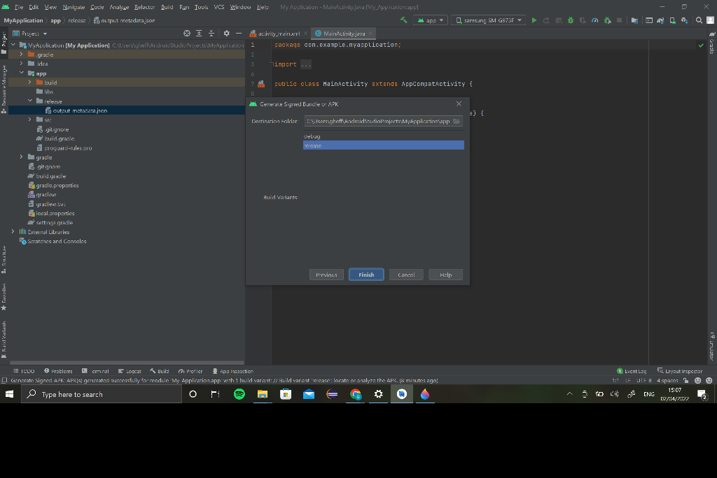Collapse the release folder
The height and width of the screenshot is (478, 717).
pyautogui.click(x=29, y=101)
